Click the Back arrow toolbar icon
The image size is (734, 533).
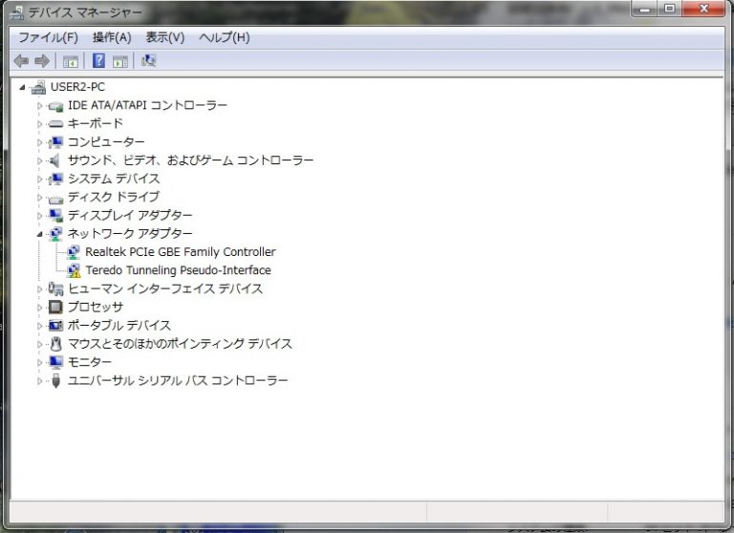click(21, 61)
